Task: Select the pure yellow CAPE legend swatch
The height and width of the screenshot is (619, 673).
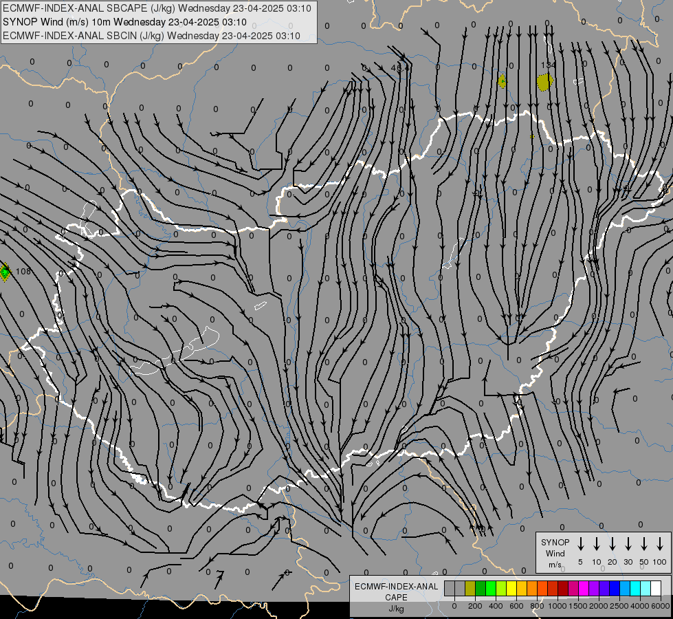Action: click(x=511, y=588)
